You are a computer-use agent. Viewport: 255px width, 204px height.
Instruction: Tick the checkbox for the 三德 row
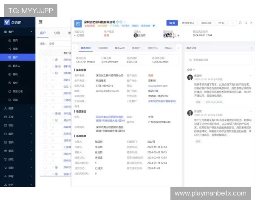coord(45,100)
